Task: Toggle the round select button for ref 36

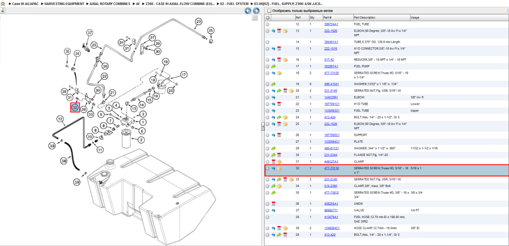Action: click(268, 204)
